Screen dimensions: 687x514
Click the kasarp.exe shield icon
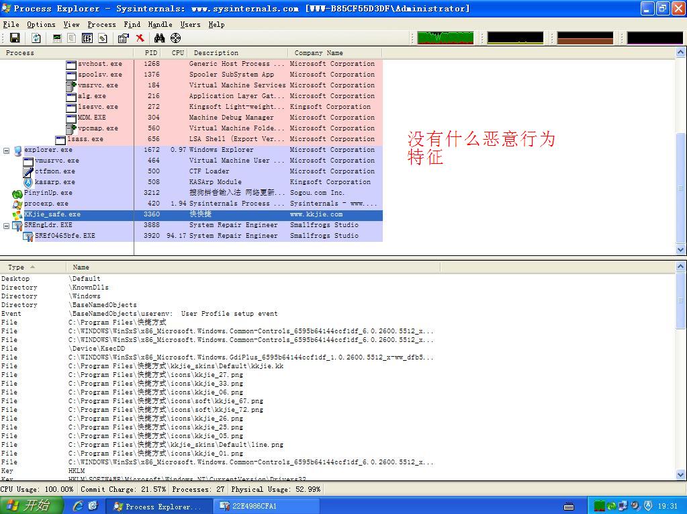28,182
